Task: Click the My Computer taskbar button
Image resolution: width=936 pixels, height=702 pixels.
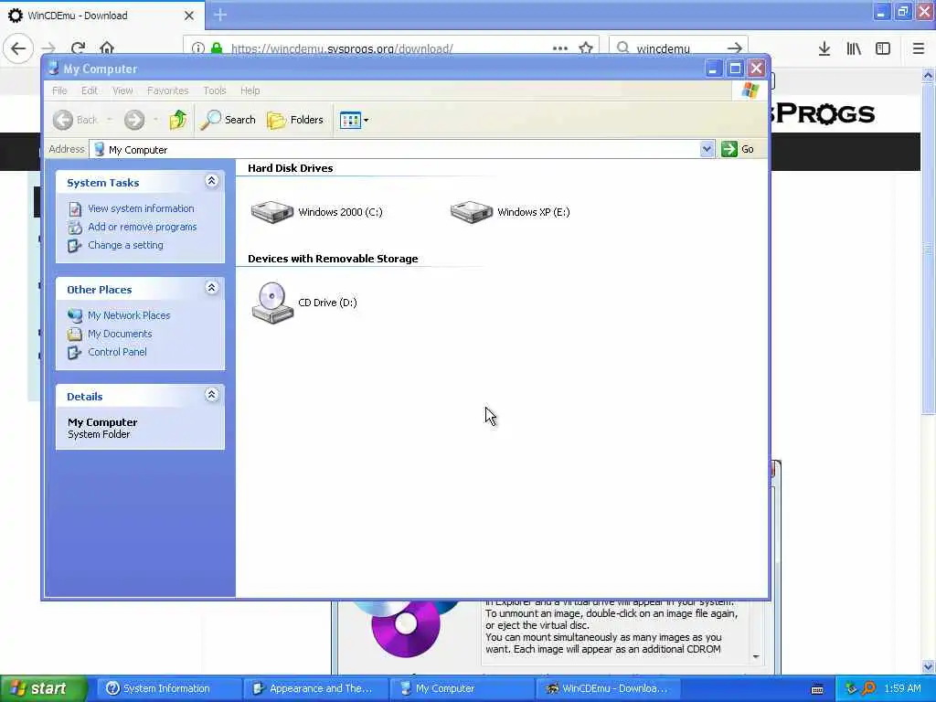Action: tap(461, 689)
